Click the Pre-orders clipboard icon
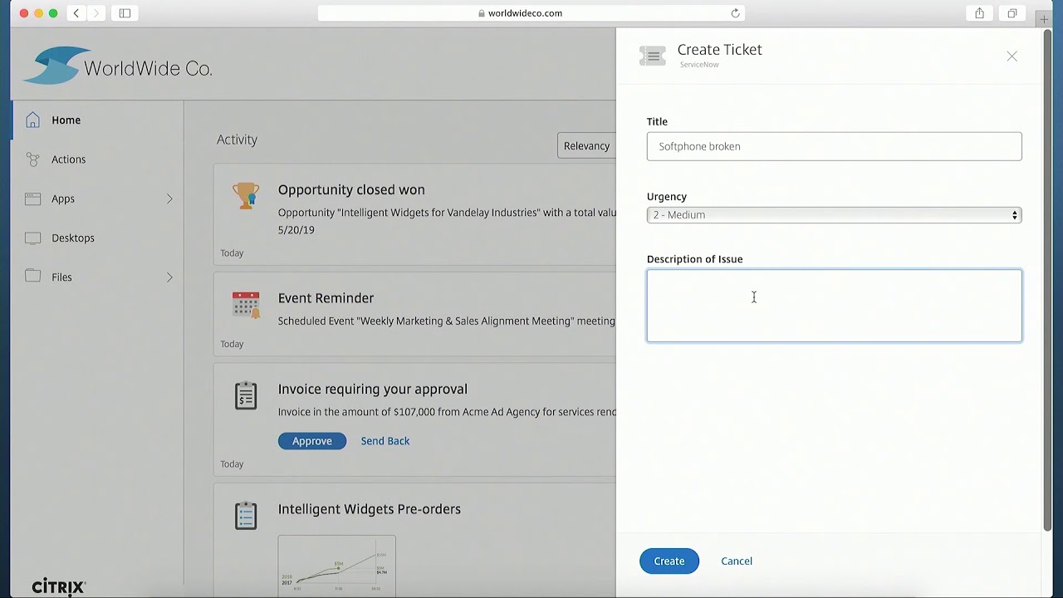This screenshot has height=598, width=1063. [x=246, y=516]
